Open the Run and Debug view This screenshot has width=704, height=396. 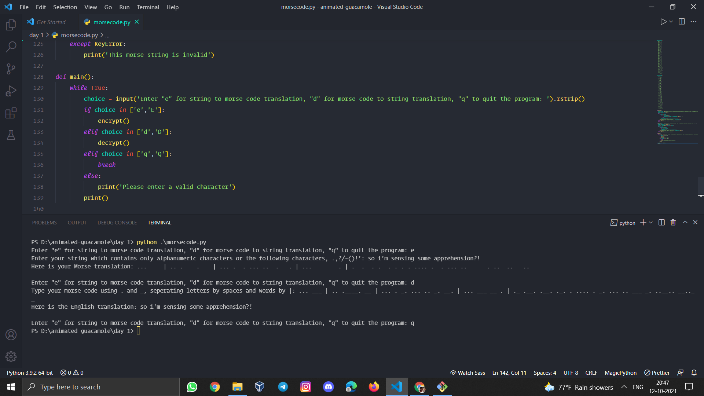[x=11, y=91]
